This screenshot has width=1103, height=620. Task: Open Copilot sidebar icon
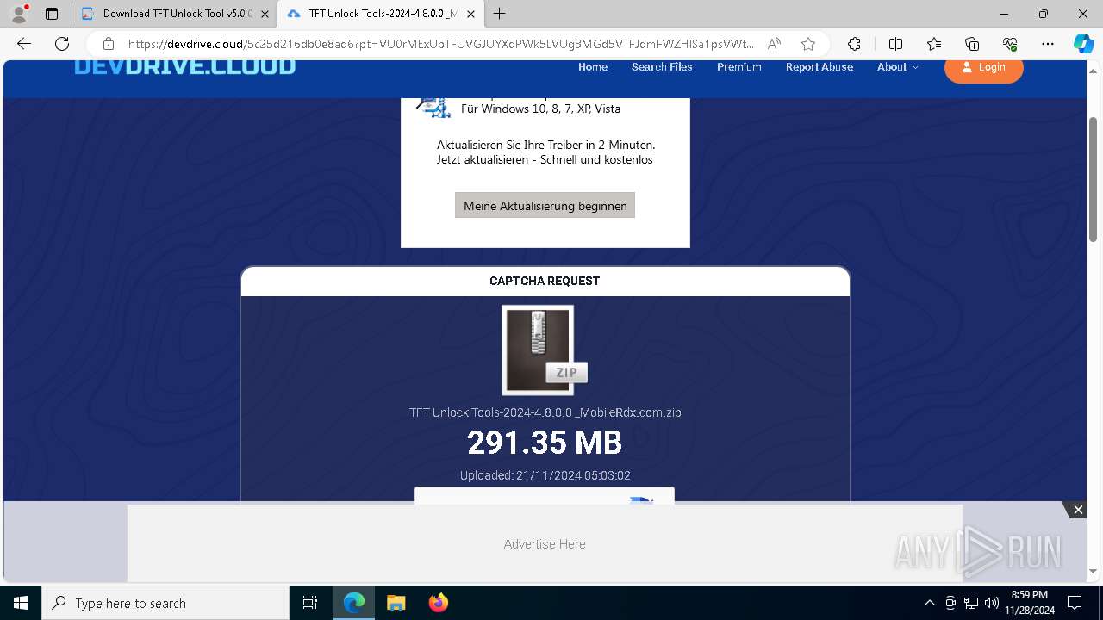click(x=1083, y=44)
